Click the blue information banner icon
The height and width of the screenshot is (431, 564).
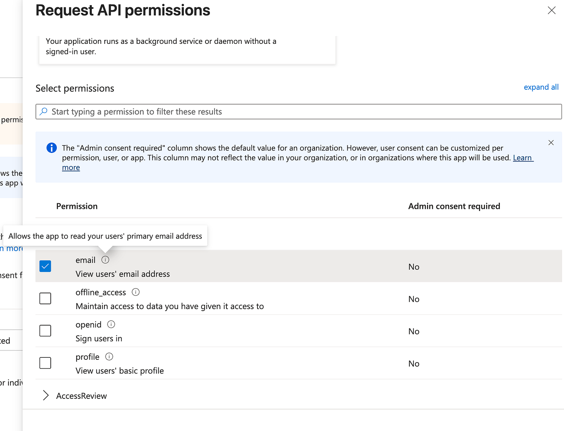52,148
